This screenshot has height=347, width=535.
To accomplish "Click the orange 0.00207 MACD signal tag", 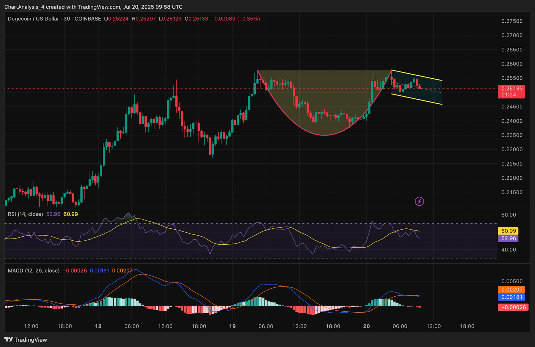I will (x=511, y=290).
